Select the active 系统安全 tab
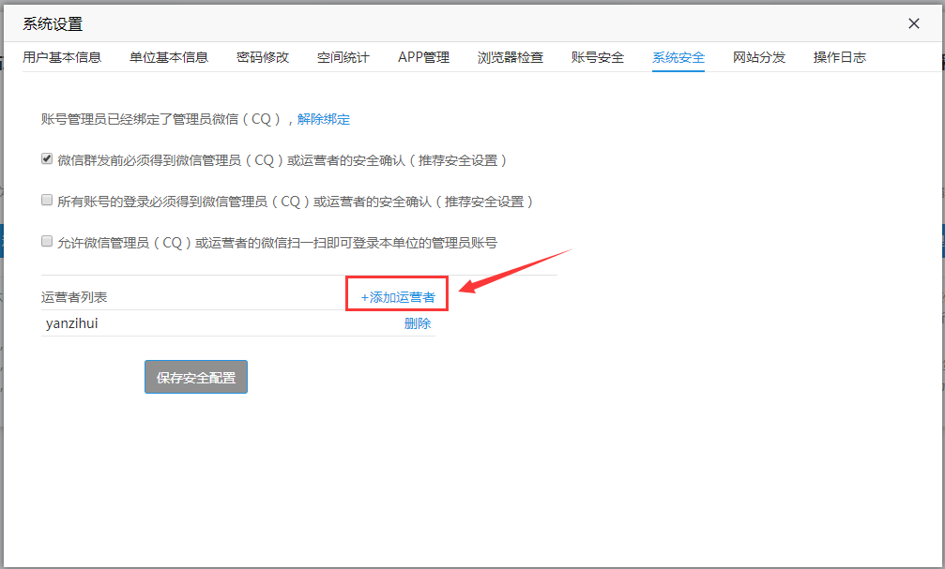This screenshot has width=945, height=569. coord(678,57)
